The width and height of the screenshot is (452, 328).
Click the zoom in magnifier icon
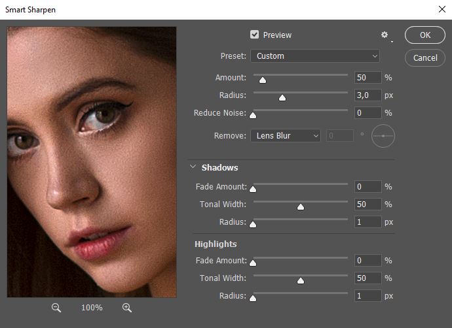tap(127, 307)
